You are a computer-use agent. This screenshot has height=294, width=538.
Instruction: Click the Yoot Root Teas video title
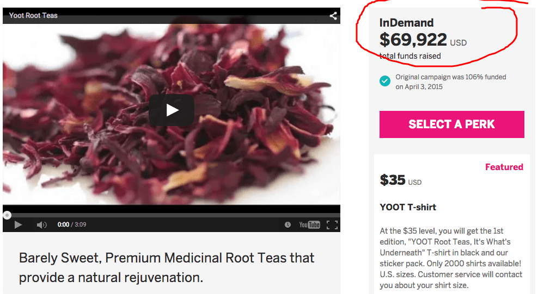(33, 15)
